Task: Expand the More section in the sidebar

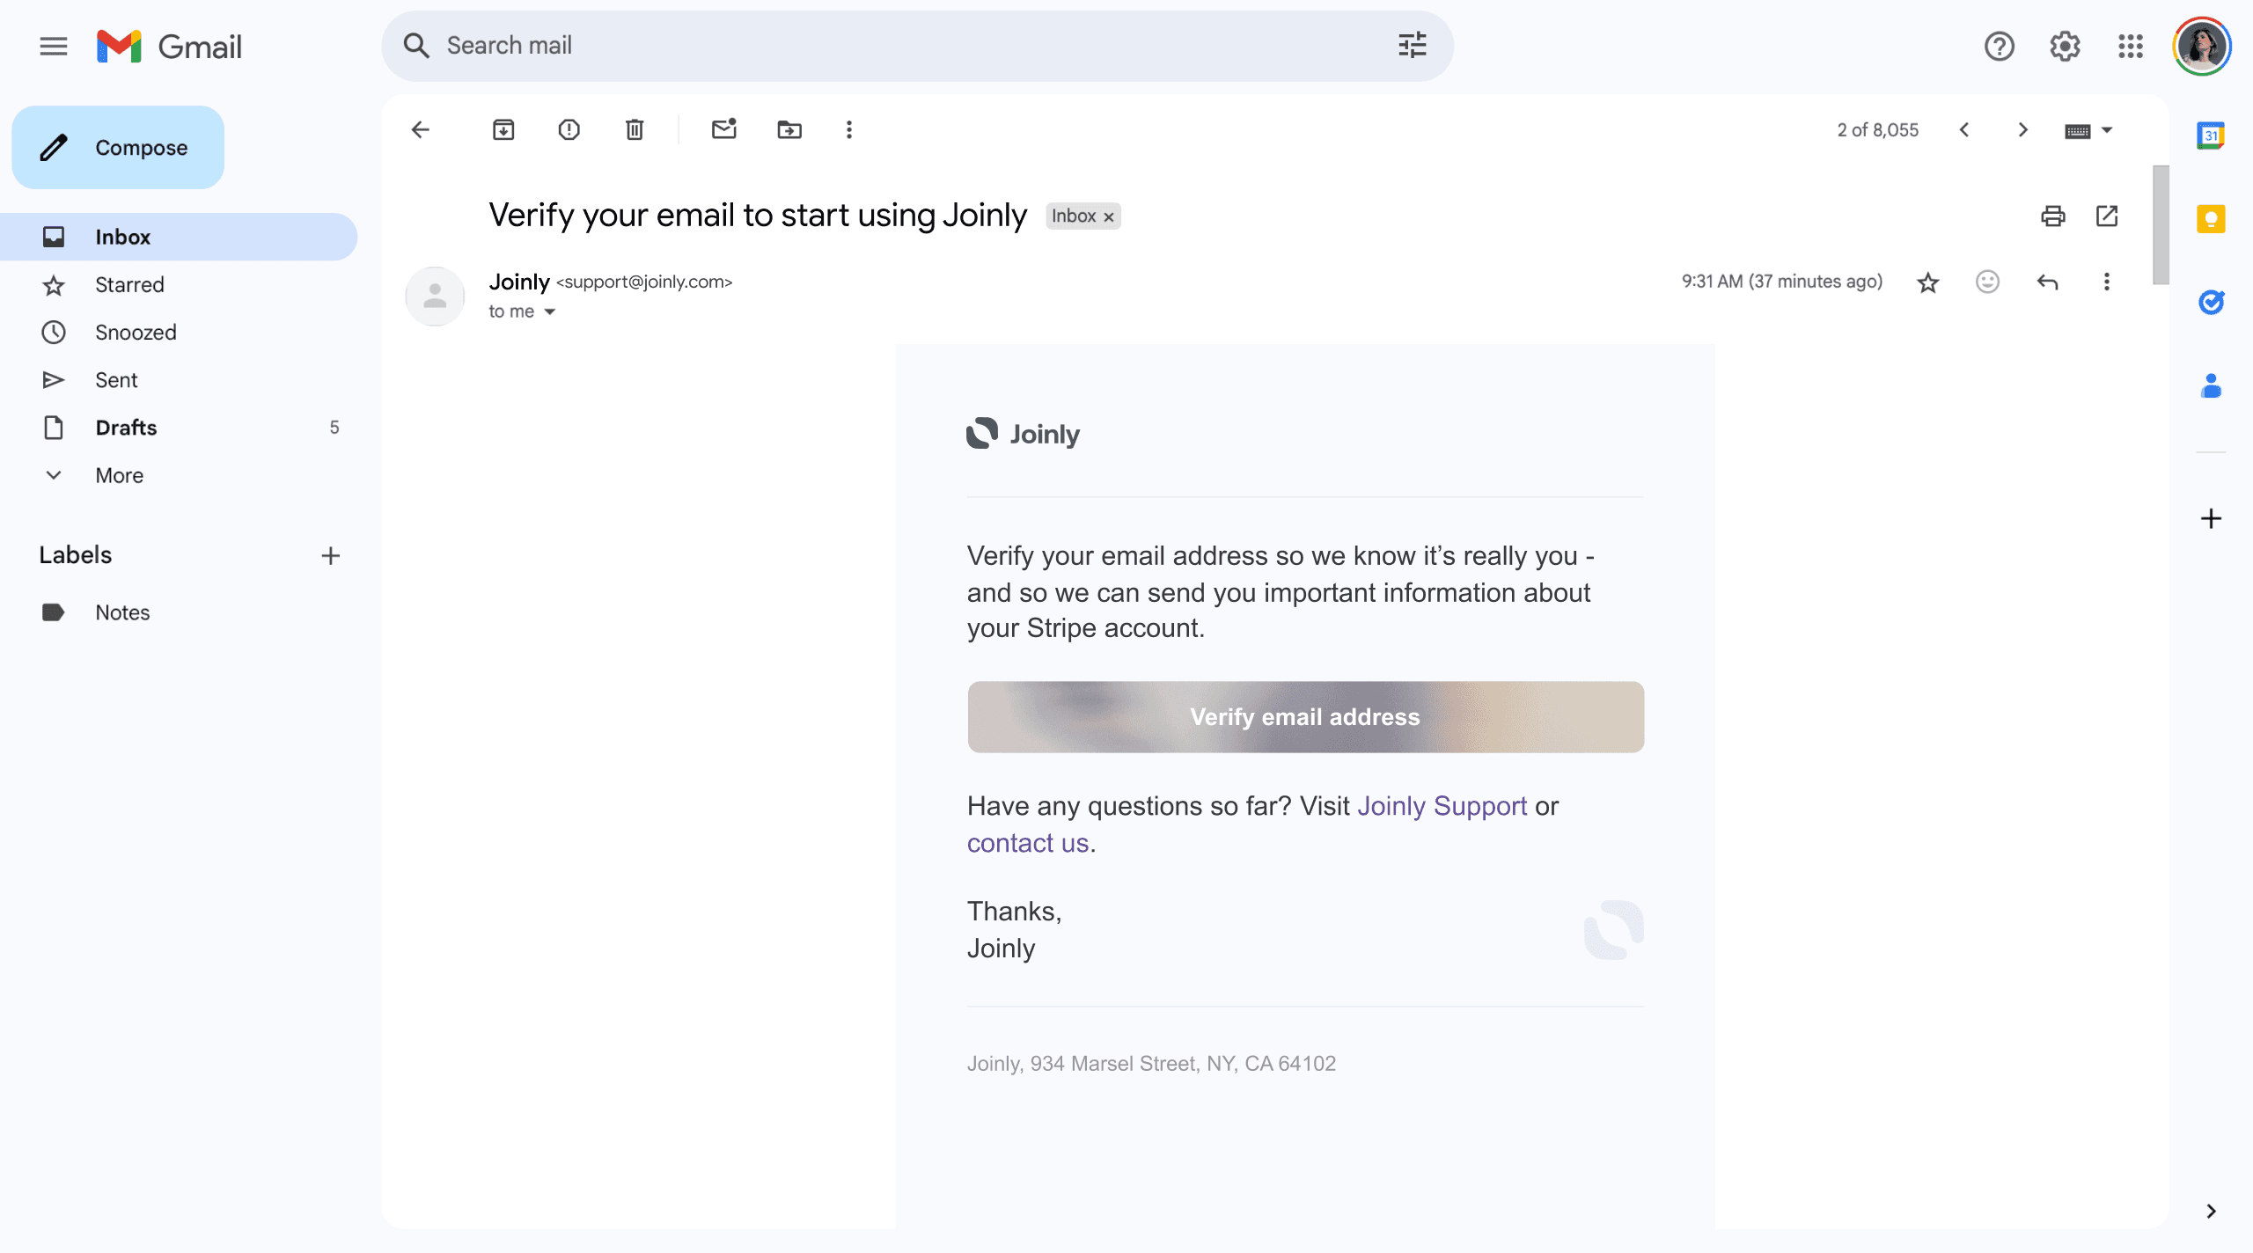Action: [119, 475]
